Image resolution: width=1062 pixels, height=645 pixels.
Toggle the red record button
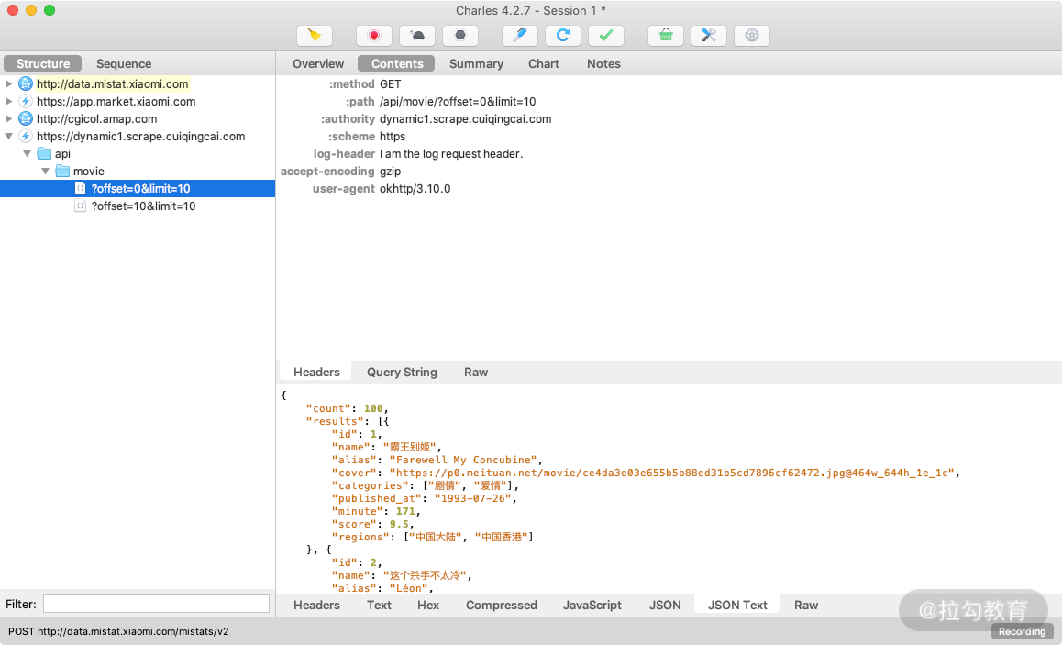click(x=374, y=36)
